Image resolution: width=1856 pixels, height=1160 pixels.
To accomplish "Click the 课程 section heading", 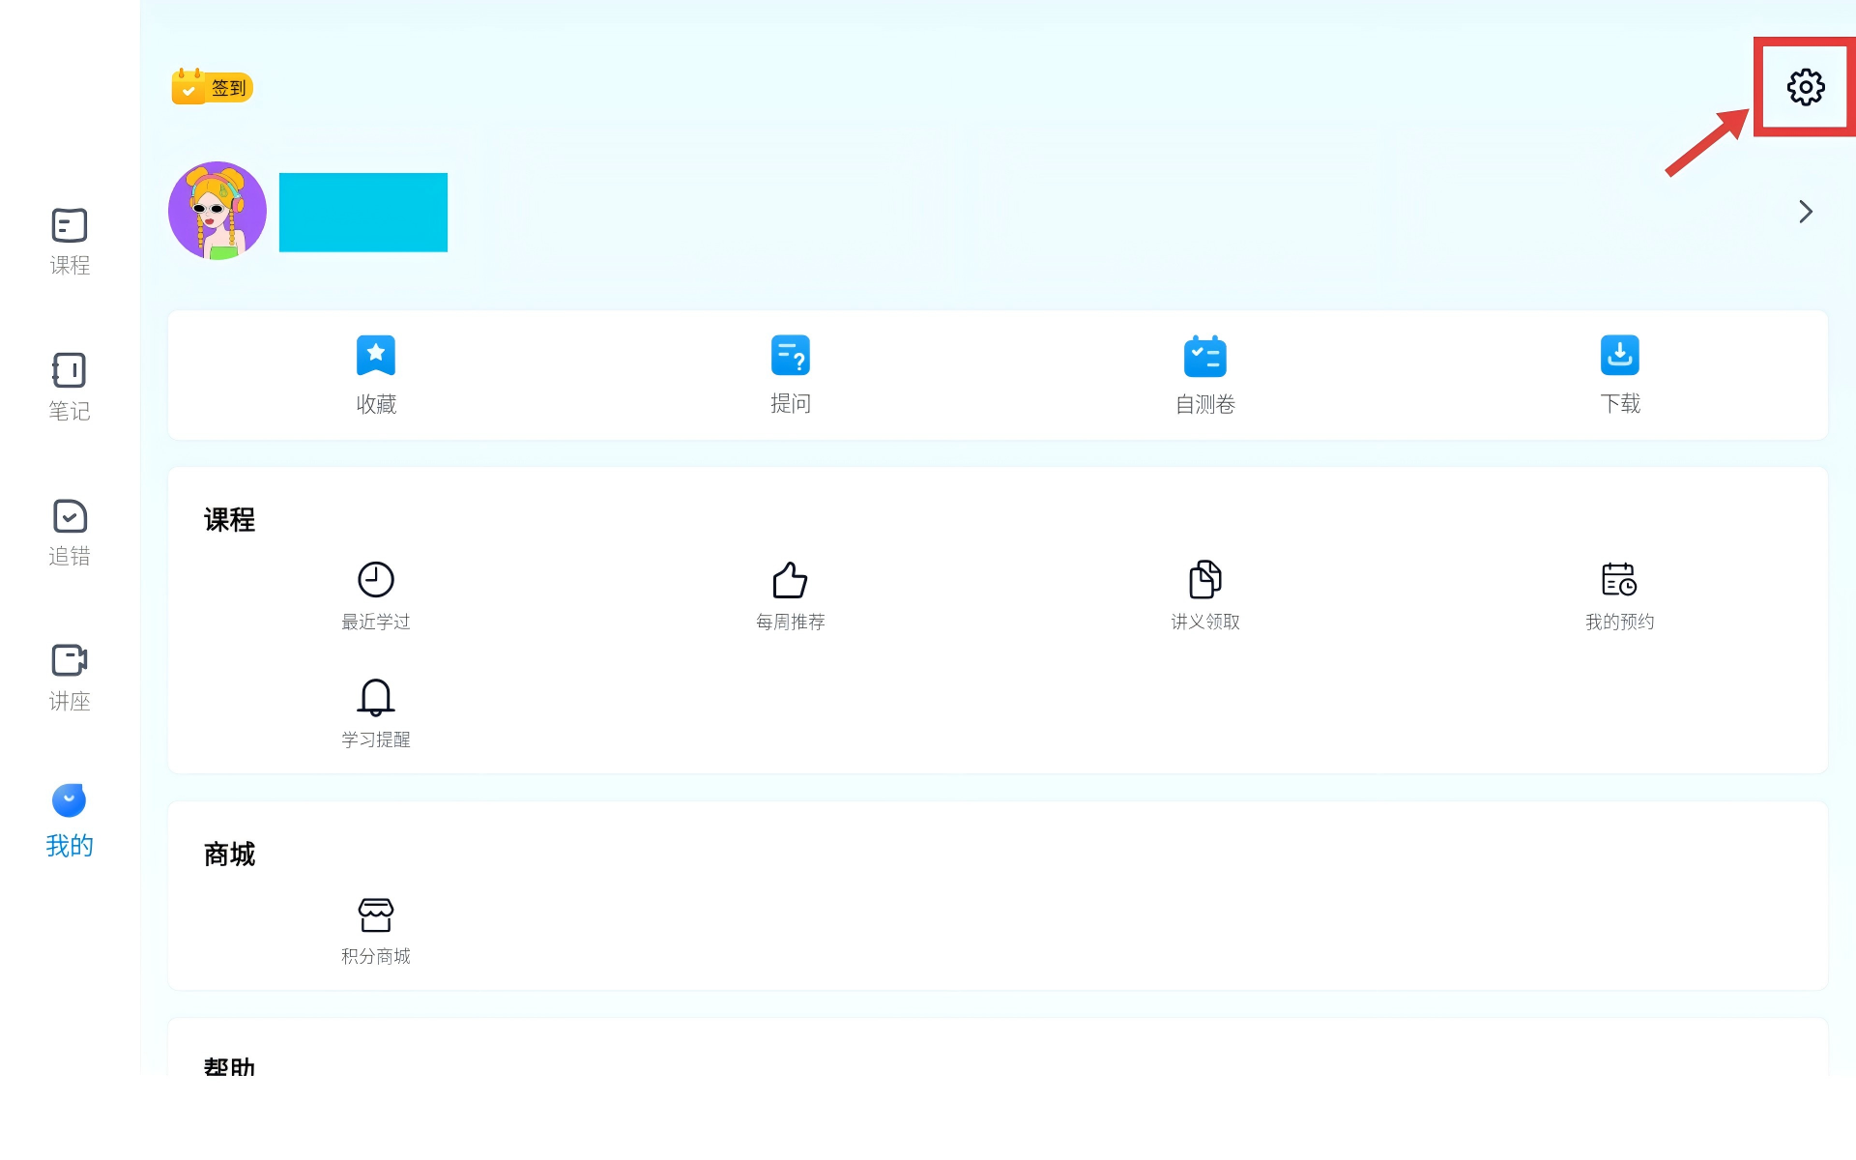I will [x=229, y=520].
